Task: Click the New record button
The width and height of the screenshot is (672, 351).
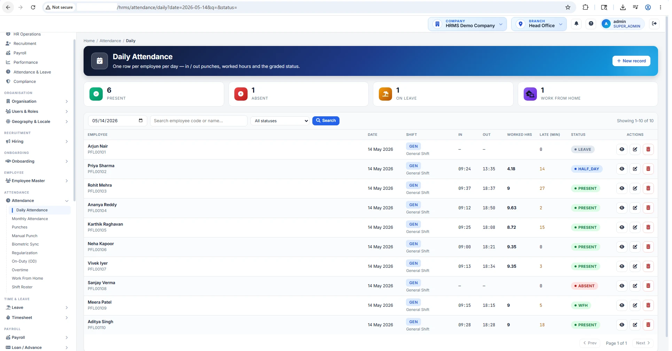Action: click(631, 61)
